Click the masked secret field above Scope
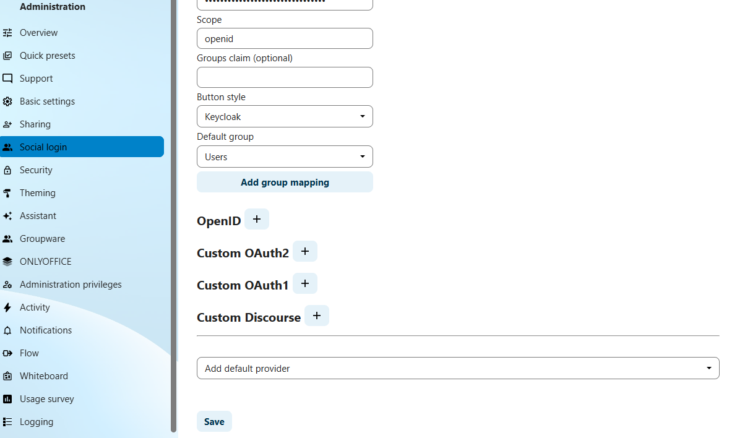This screenshot has width=737, height=438. click(x=285, y=4)
